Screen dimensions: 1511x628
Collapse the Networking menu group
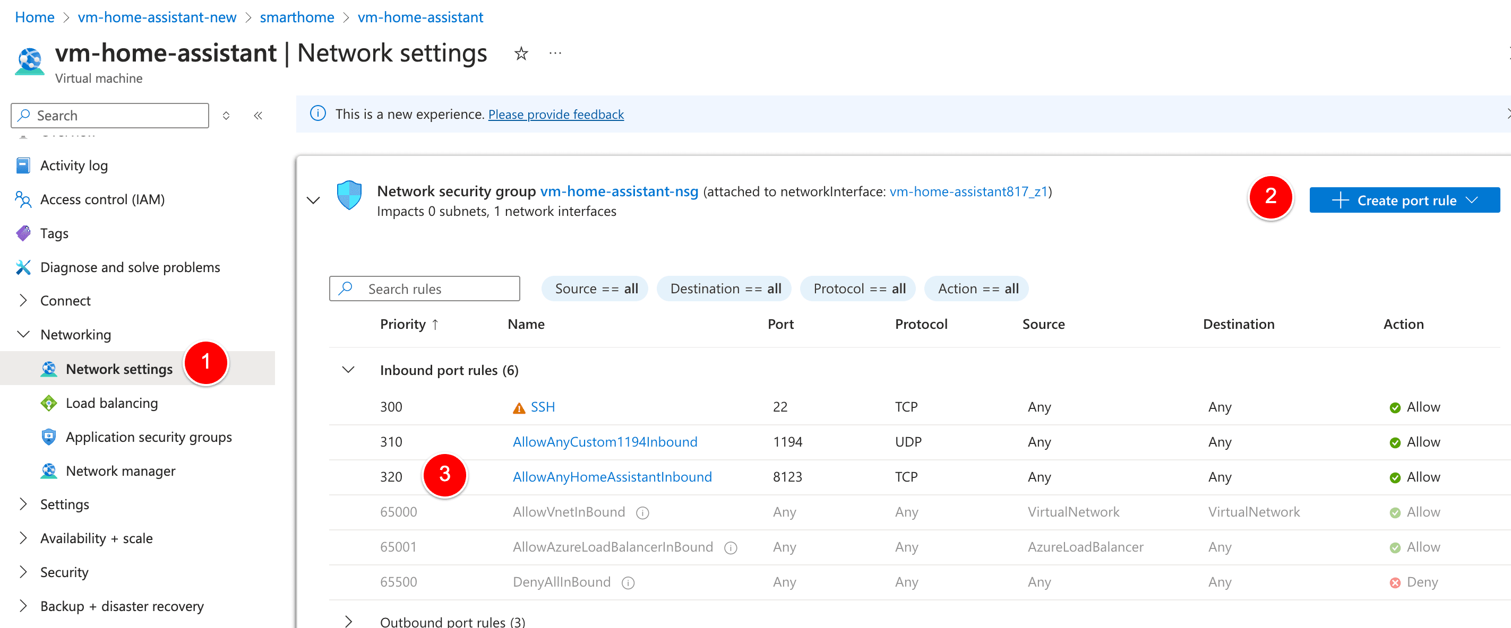tap(23, 334)
